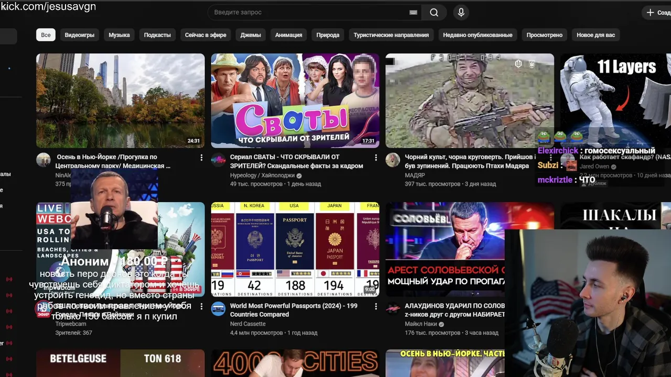Open Hypeology channel avatar
Screen dimensions: 671x377
point(218,160)
